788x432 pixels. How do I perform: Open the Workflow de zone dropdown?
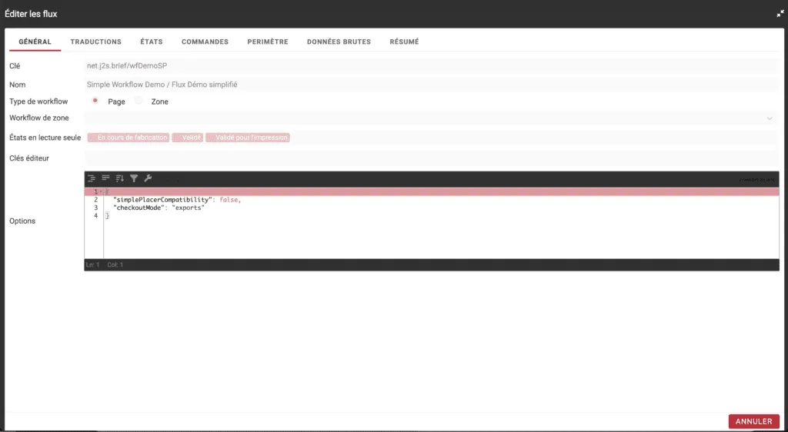[431, 118]
